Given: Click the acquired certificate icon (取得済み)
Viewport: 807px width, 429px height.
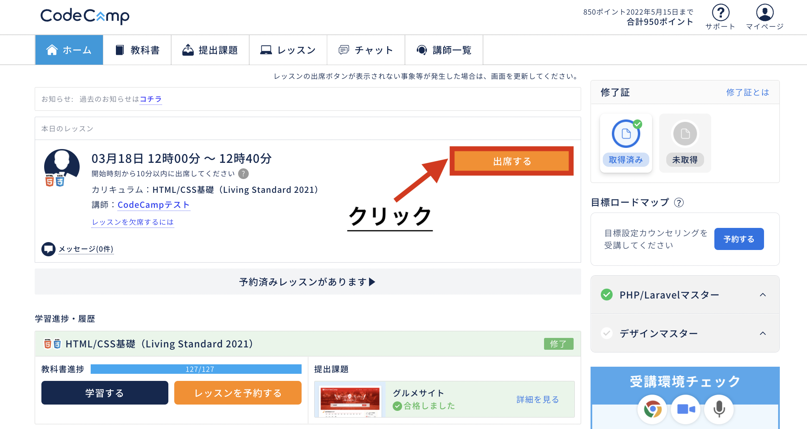Looking at the screenshot, I should [x=626, y=134].
